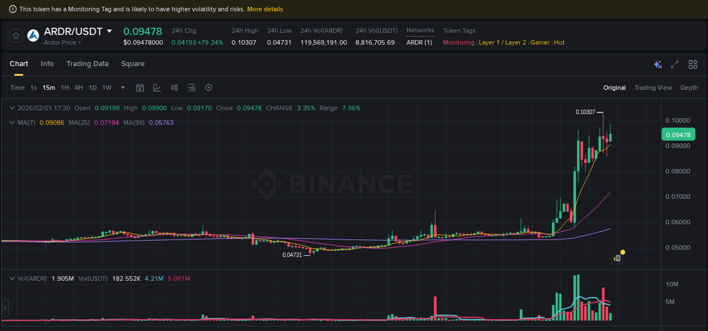The height and width of the screenshot is (331, 708).
Task: Expand more timeframes via the interval dropdown arrow
Action: pyautogui.click(x=122, y=88)
